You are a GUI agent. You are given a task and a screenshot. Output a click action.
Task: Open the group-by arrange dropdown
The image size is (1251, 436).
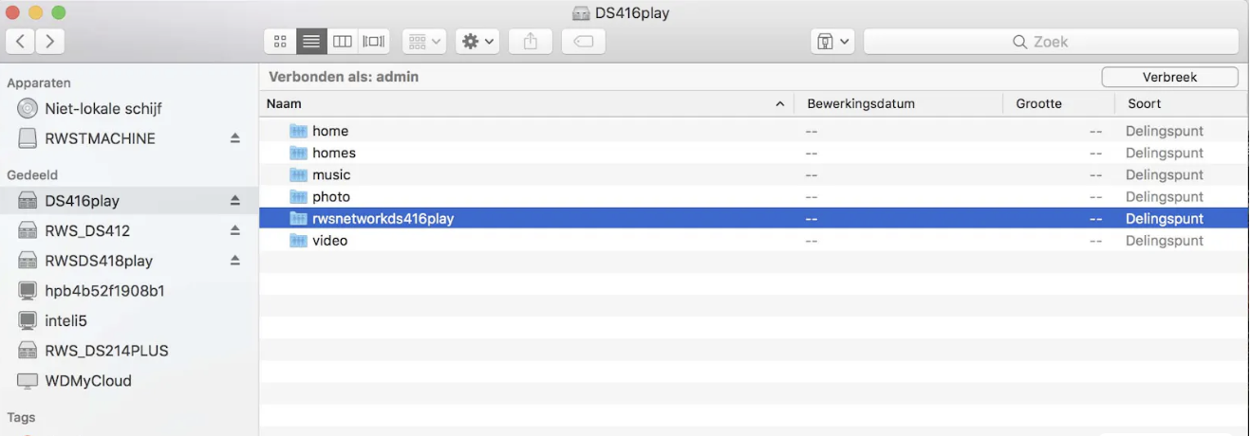[424, 42]
